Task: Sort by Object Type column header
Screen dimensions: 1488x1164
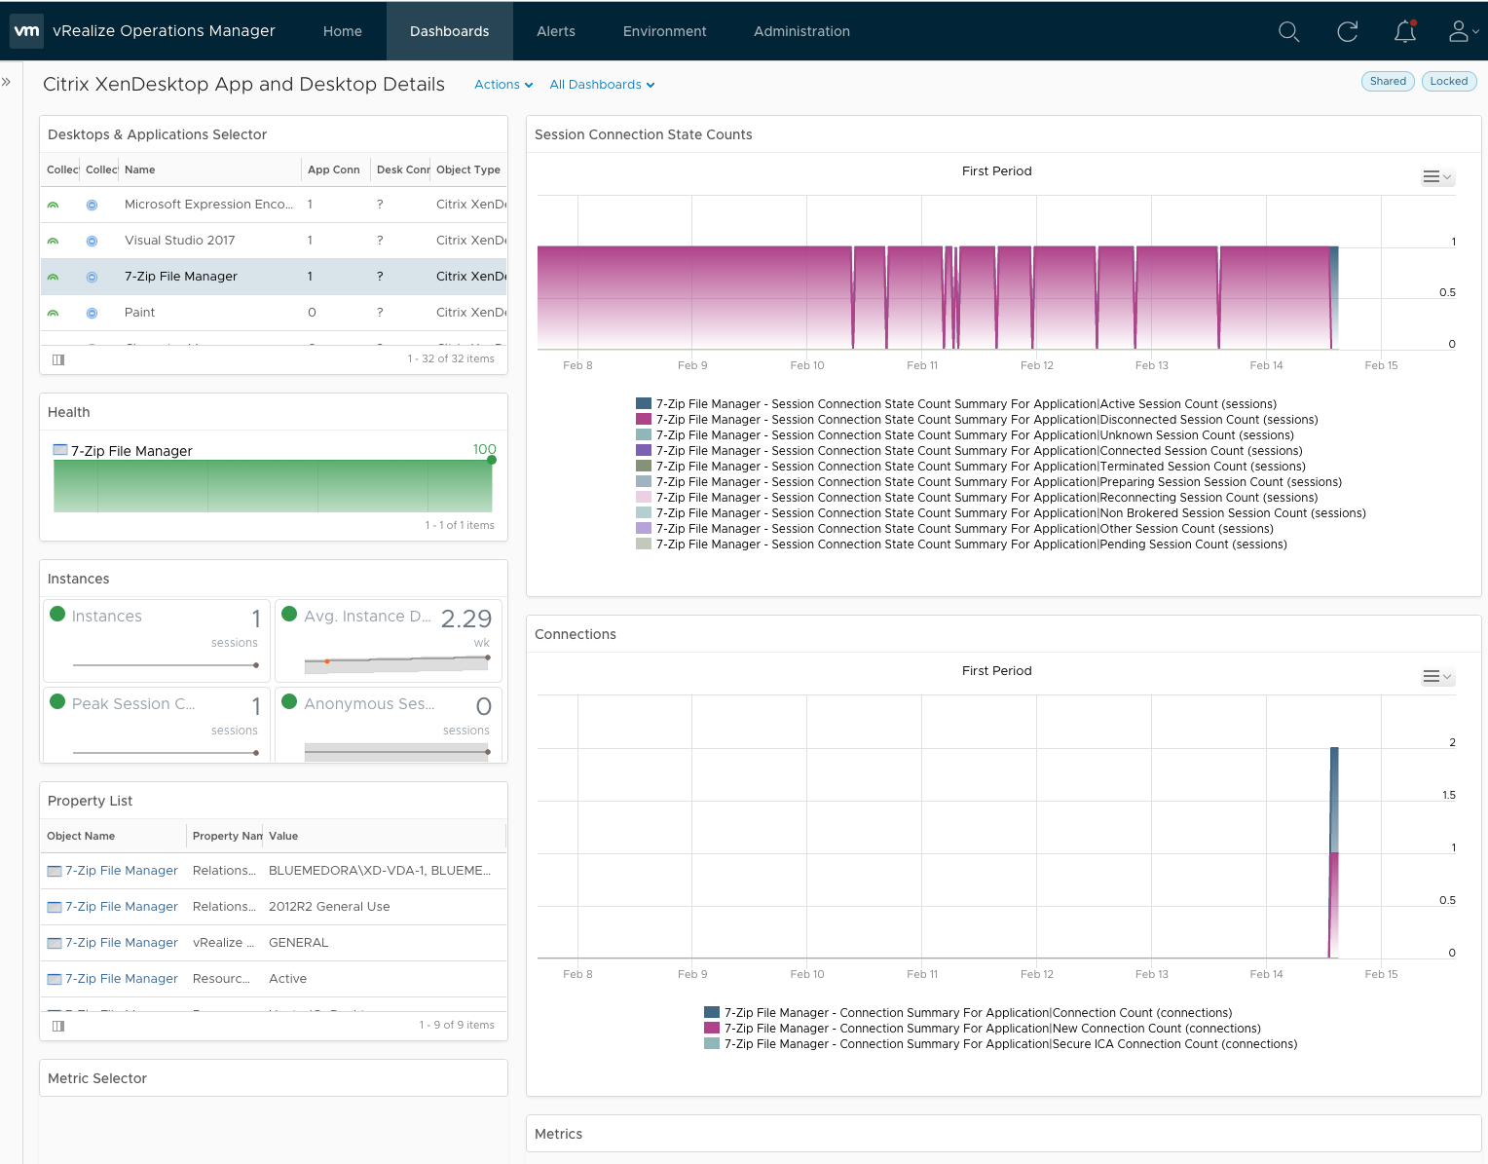Action: [x=468, y=169]
